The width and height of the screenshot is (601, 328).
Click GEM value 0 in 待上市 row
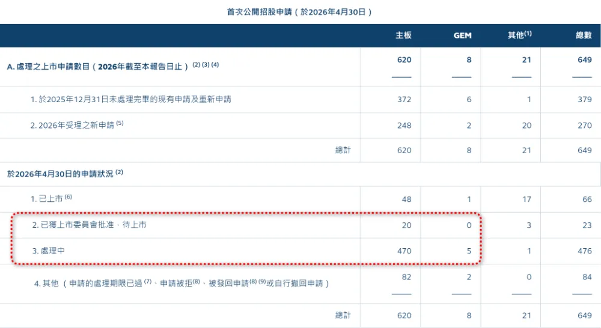point(469,225)
